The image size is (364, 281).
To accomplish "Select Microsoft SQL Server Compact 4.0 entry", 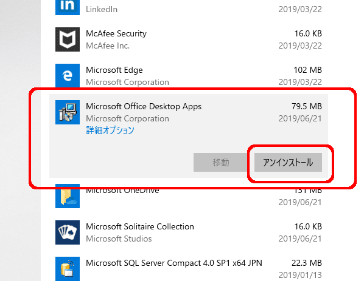I will pos(174,263).
